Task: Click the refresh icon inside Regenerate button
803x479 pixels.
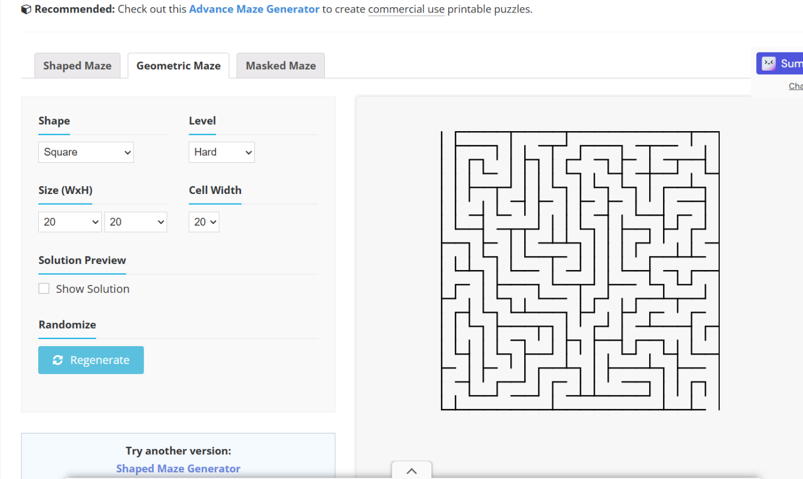Action: (57, 360)
